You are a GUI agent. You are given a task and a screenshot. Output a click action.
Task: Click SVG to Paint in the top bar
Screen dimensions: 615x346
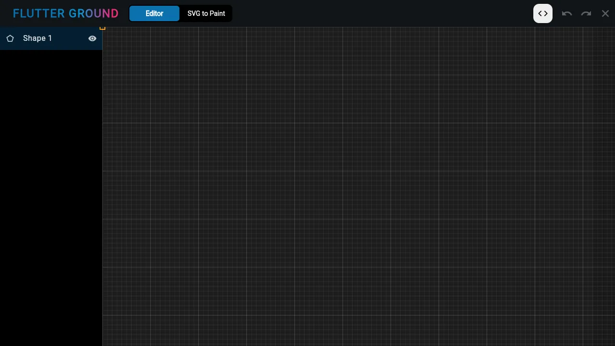pos(206,13)
